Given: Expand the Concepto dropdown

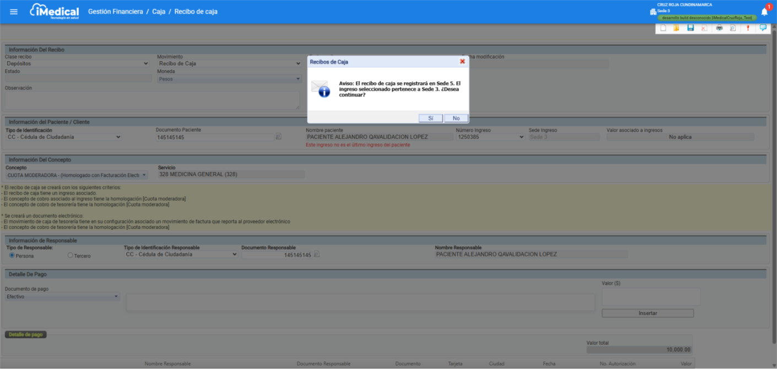Looking at the screenshot, I should click(77, 175).
